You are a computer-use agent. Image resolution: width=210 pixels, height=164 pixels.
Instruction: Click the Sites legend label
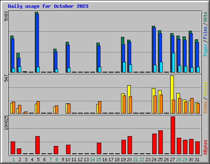pos(205,107)
